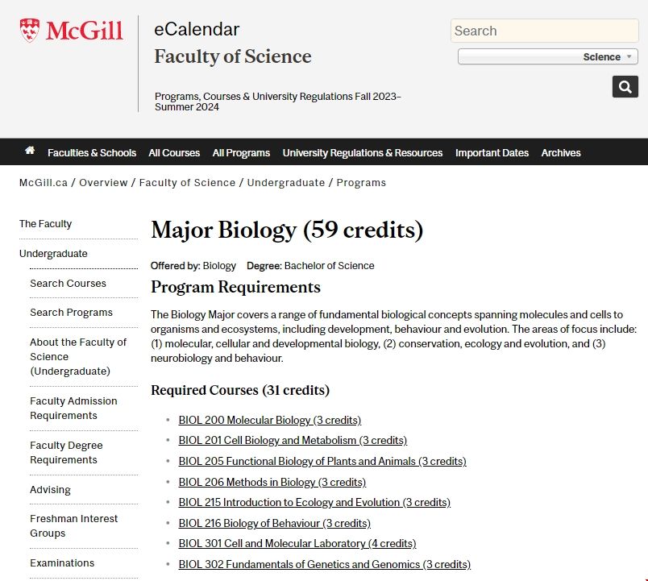Click The Faculty sidebar heading
This screenshot has width=648, height=581.
[x=45, y=224]
